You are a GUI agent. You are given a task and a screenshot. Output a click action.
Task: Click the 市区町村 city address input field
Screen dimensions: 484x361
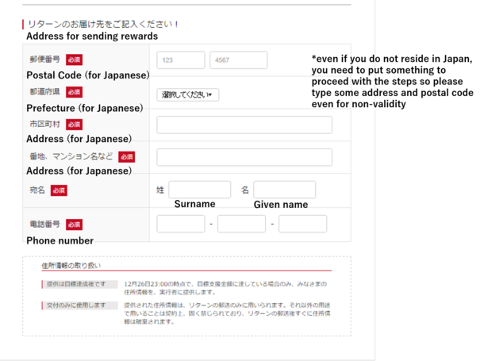point(244,125)
